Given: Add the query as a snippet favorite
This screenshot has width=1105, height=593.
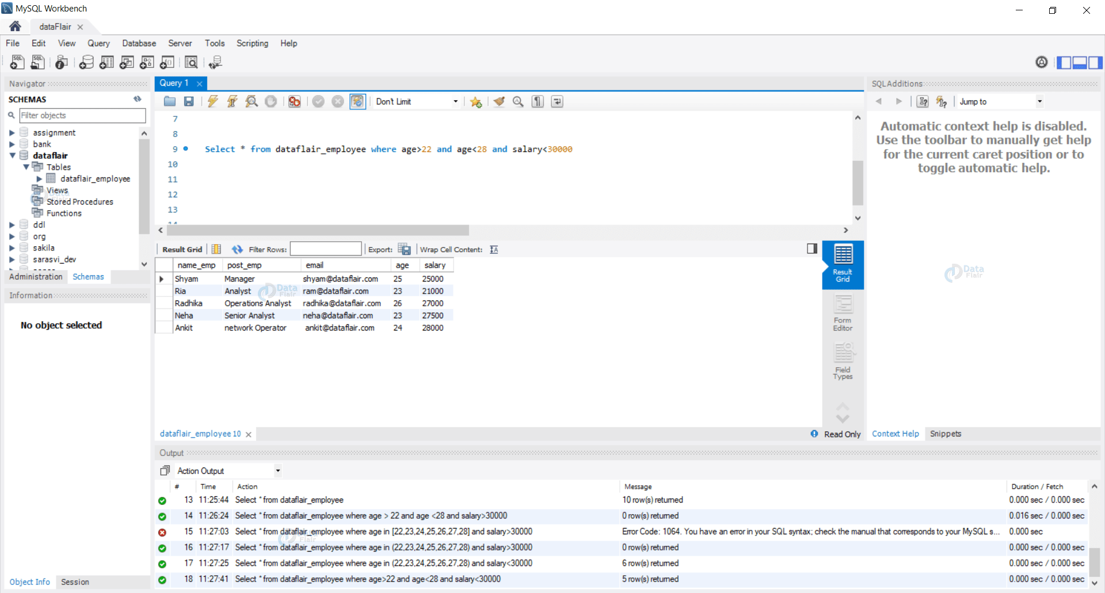Looking at the screenshot, I should tap(476, 101).
